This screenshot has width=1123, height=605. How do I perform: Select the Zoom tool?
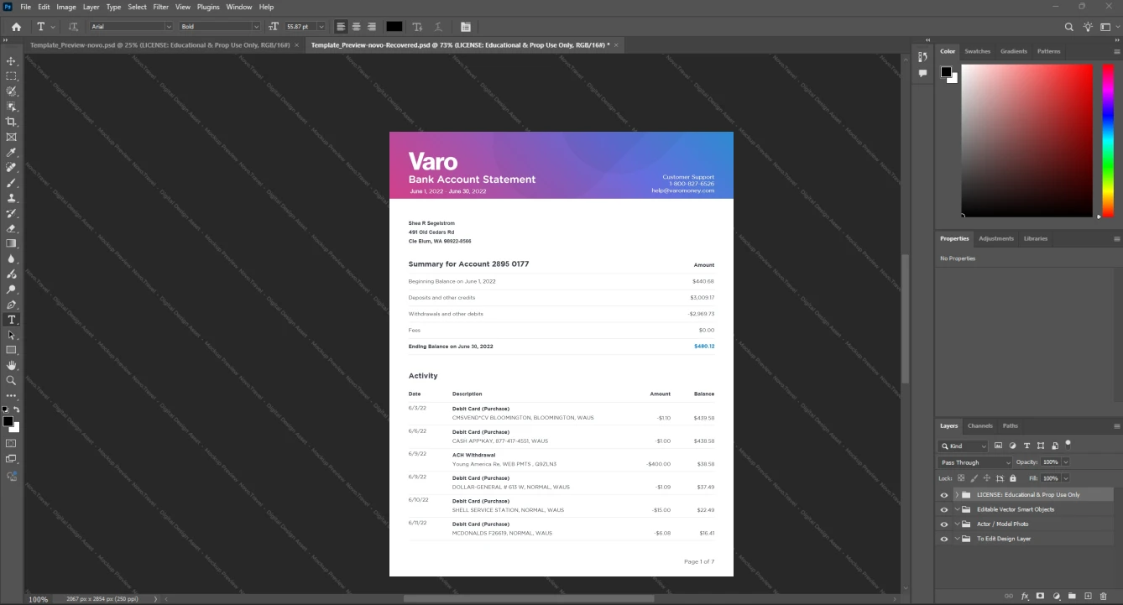tap(11, 381)
